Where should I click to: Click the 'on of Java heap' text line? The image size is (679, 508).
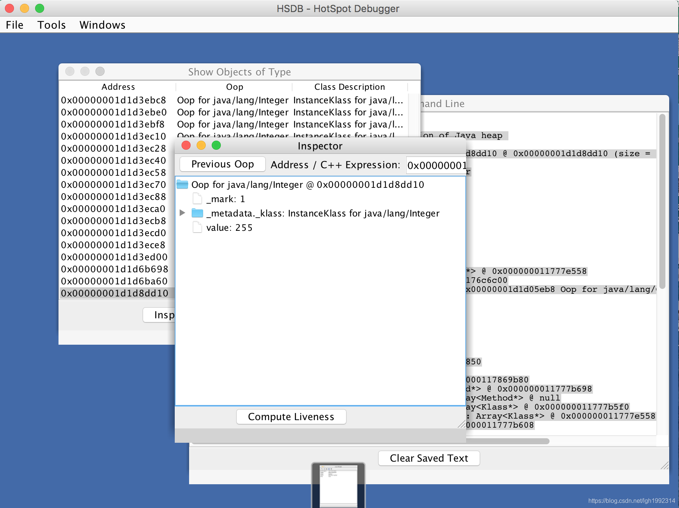(x=463, y=135)
